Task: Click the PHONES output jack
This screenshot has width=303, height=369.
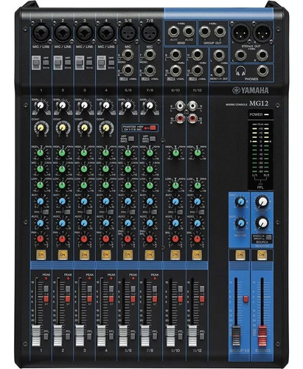Action: coord(262,71)
